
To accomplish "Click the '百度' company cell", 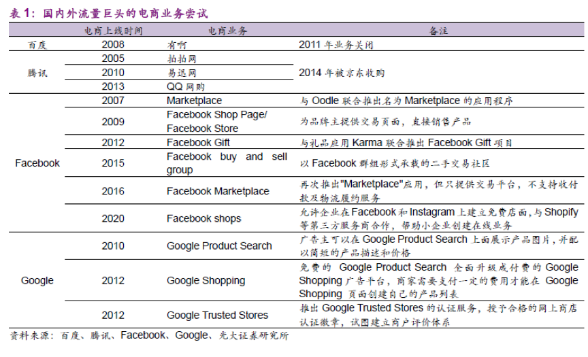I will click(x=37, y=45).
